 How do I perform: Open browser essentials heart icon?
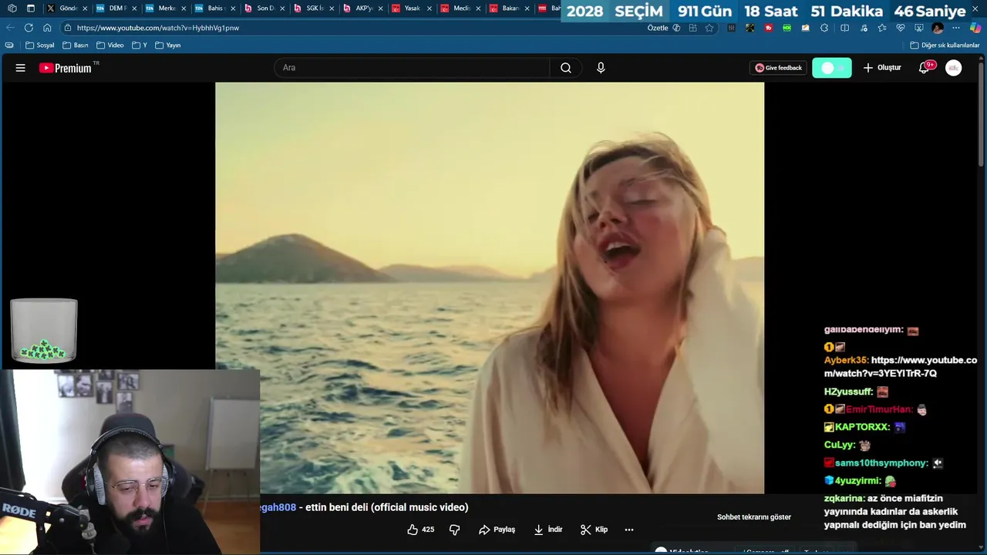pyautogui.click(x=901, y=28)
